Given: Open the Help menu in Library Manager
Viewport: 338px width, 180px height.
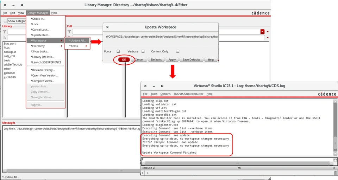Looking at the screenshot, I should [54, 13].
